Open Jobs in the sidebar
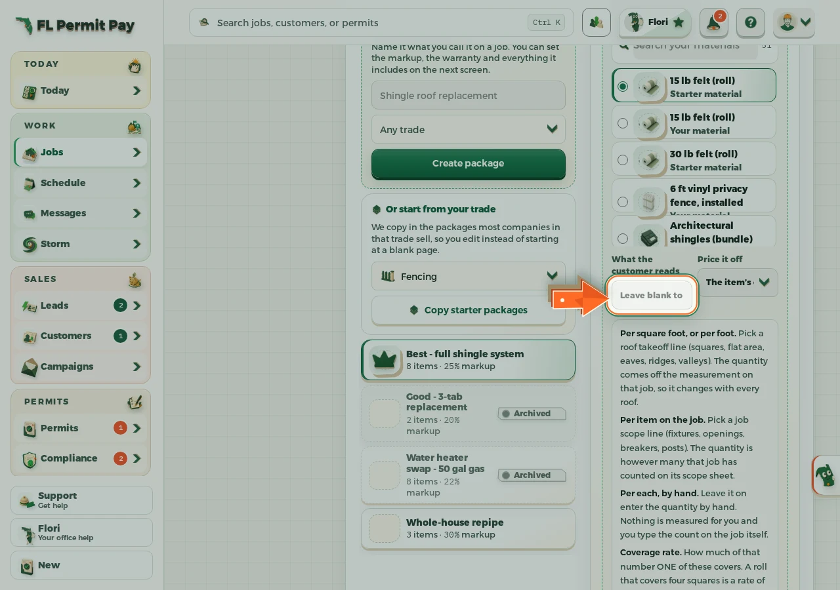The height and width of the screenshot is (590, 840). tap(81, 152)
